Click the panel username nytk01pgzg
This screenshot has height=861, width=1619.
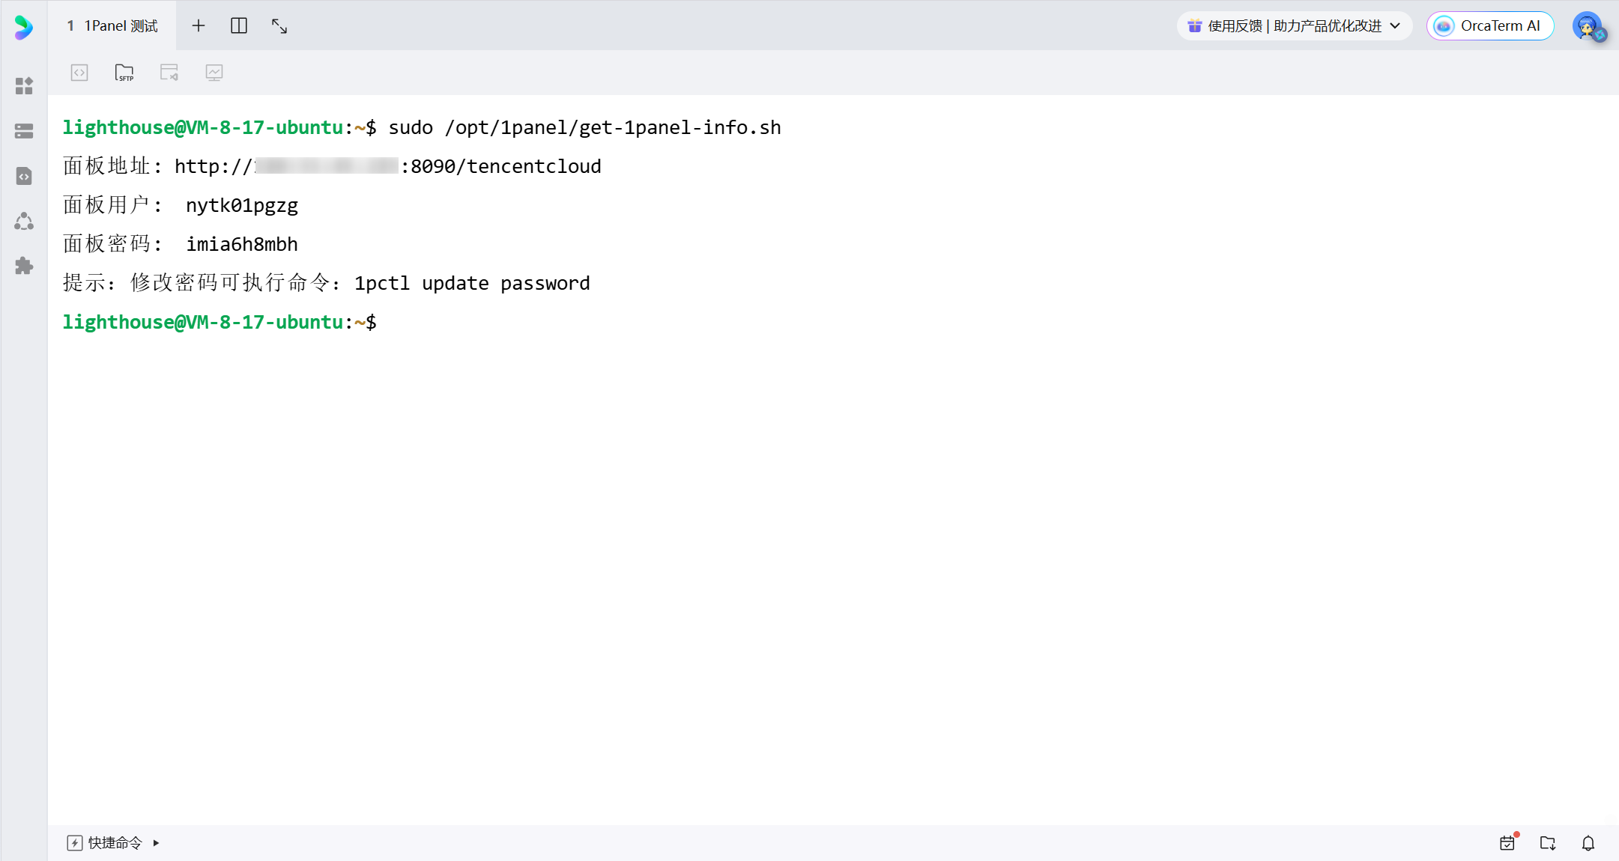(x=242, y=205)
